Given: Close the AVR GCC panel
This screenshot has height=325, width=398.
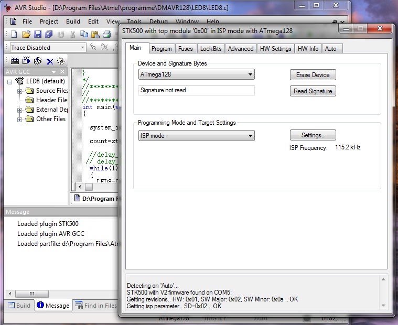Looking at the screenshot, I should point(62,72).
